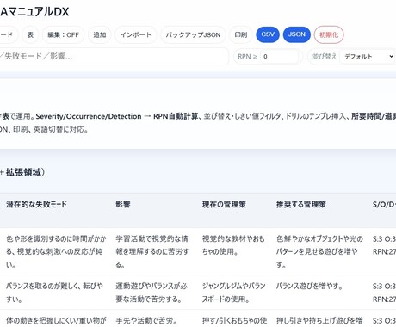
Task: Click the RPN ≥ threshold number field
Action: tap(279, 56)
